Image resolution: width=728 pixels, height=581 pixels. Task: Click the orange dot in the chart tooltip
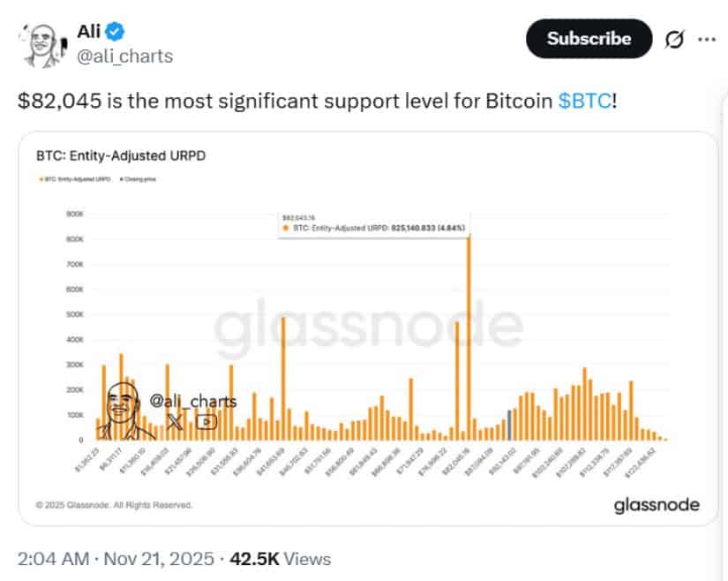click(x=285, y=228)
